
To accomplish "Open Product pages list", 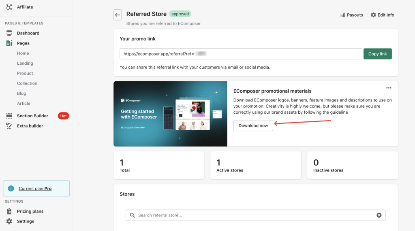I will click(25, 73).
